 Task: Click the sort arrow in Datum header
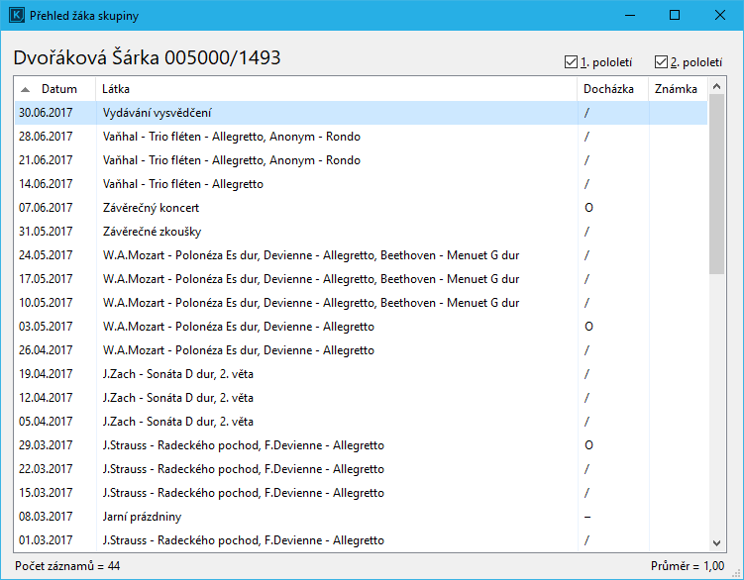pos(26,89)
